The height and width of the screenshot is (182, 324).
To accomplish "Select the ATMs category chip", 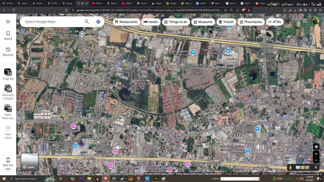I will tap(274, 22).
